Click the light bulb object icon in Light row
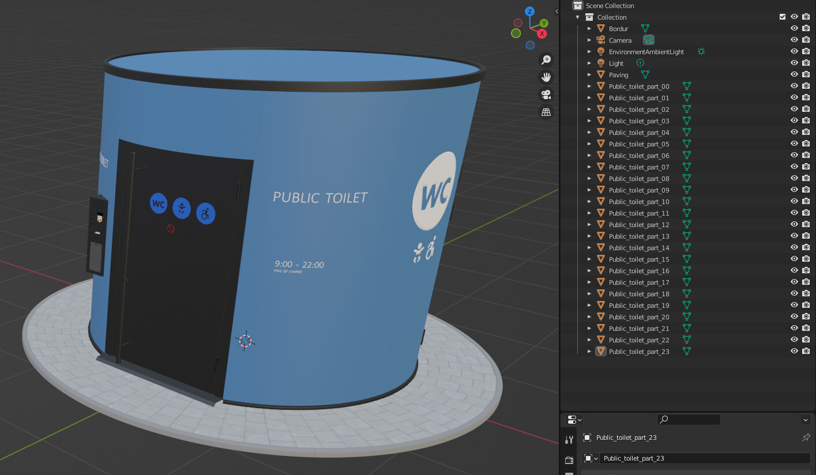This screenshot has width=816, height=475. coord(600,63)
